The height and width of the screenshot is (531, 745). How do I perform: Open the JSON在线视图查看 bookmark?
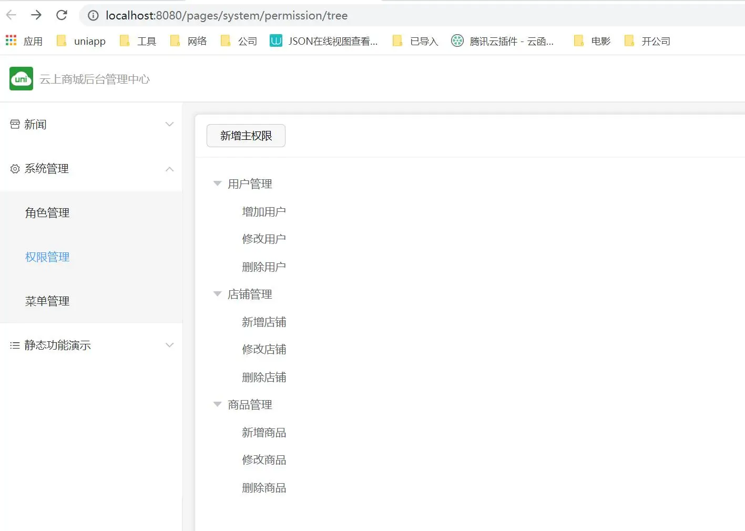click(324, 41)
